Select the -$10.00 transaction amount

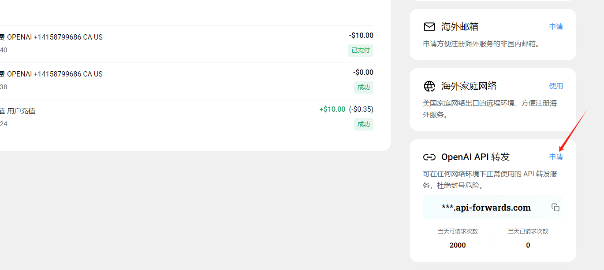click(x=361, y=36)
